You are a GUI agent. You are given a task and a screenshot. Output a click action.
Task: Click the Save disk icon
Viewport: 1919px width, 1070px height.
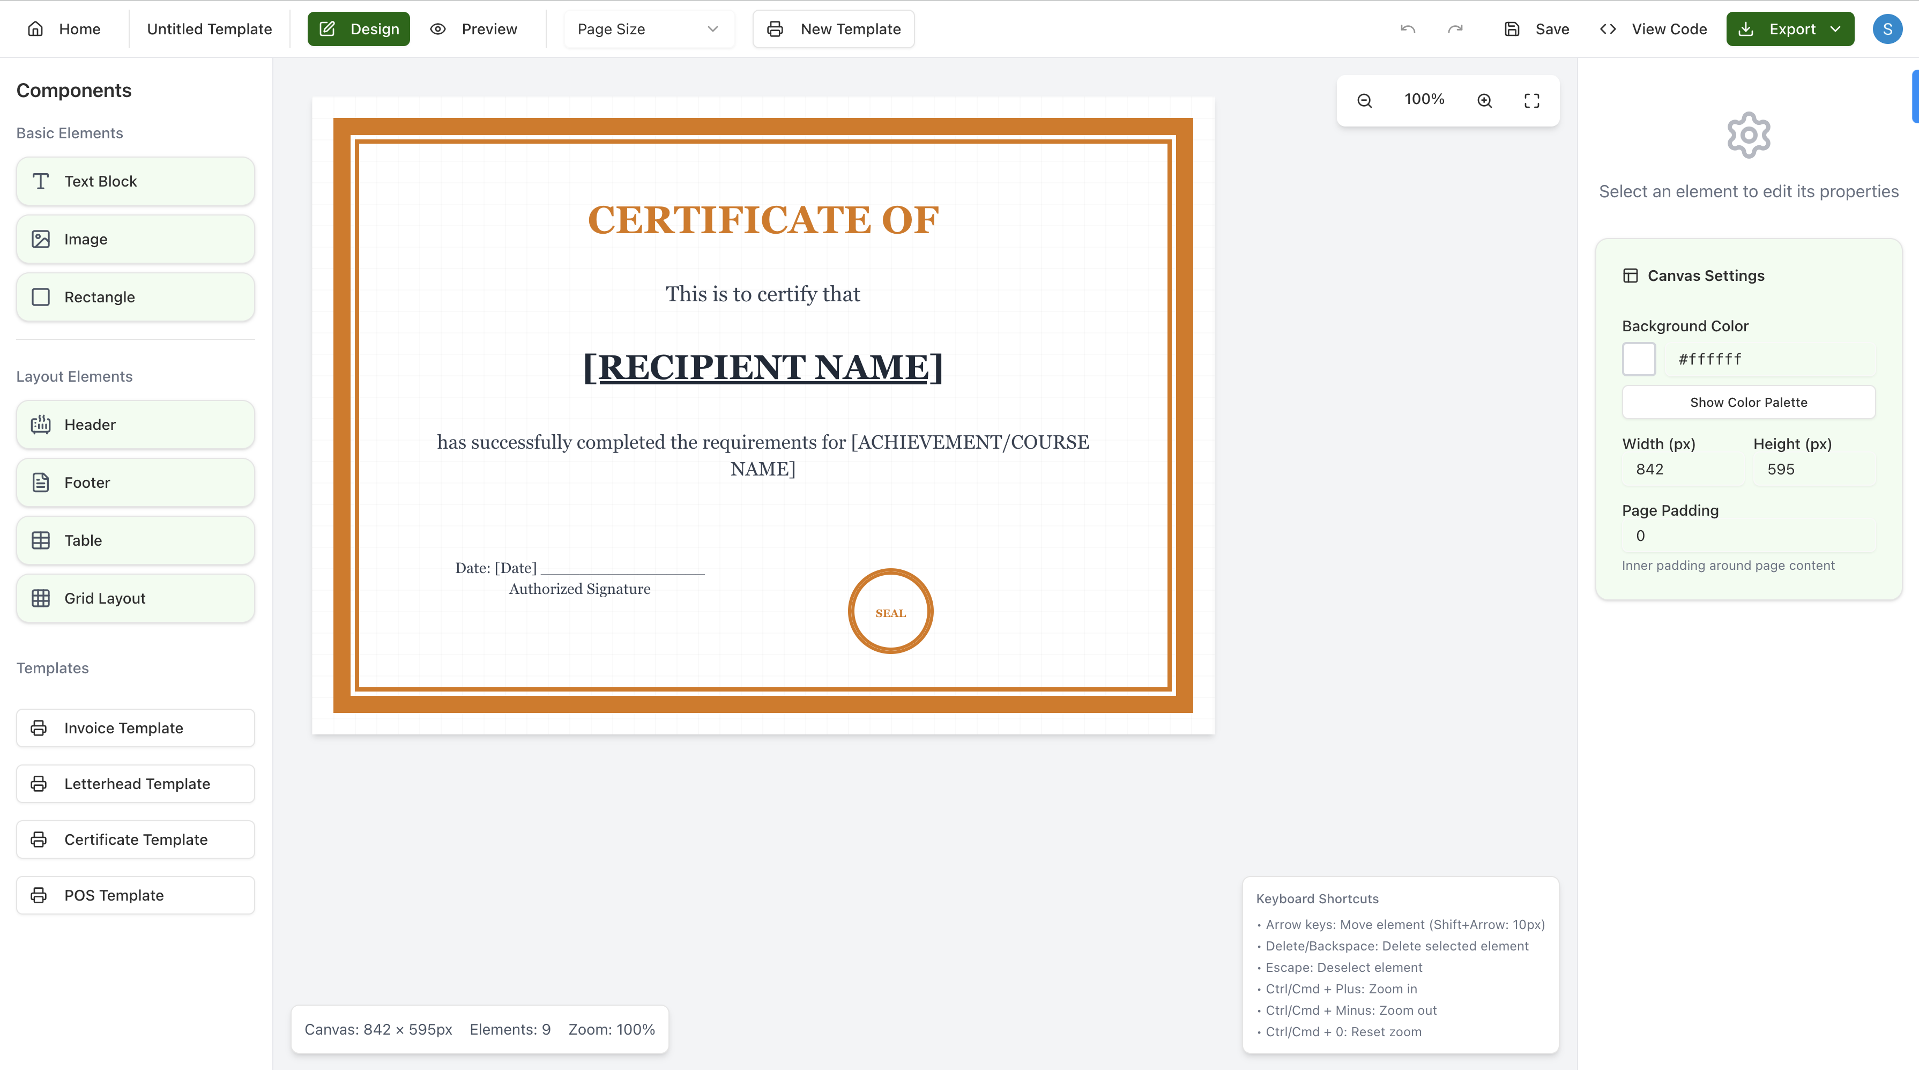click(1512, 29)
